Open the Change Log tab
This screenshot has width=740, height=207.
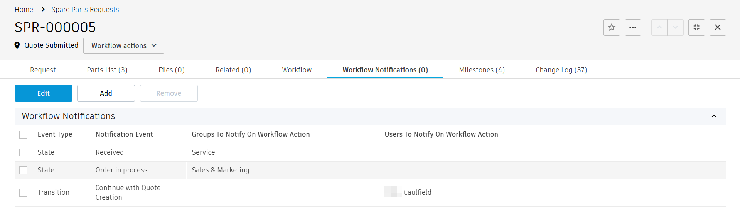(x=561, y=70)
